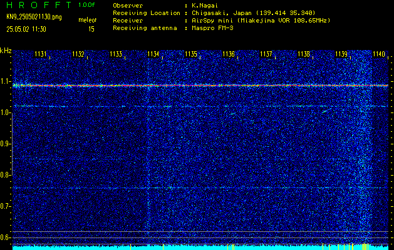
Task: Click the date stamp 25.05.02 11:30
Action: [x=26, y=29]
